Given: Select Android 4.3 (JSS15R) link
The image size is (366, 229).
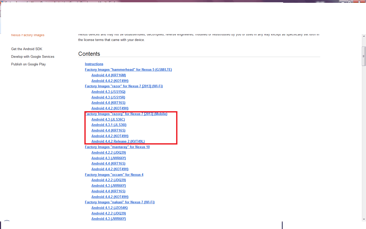Looking at the screenshot, I should pyautogui.click(x=108, y=97).
